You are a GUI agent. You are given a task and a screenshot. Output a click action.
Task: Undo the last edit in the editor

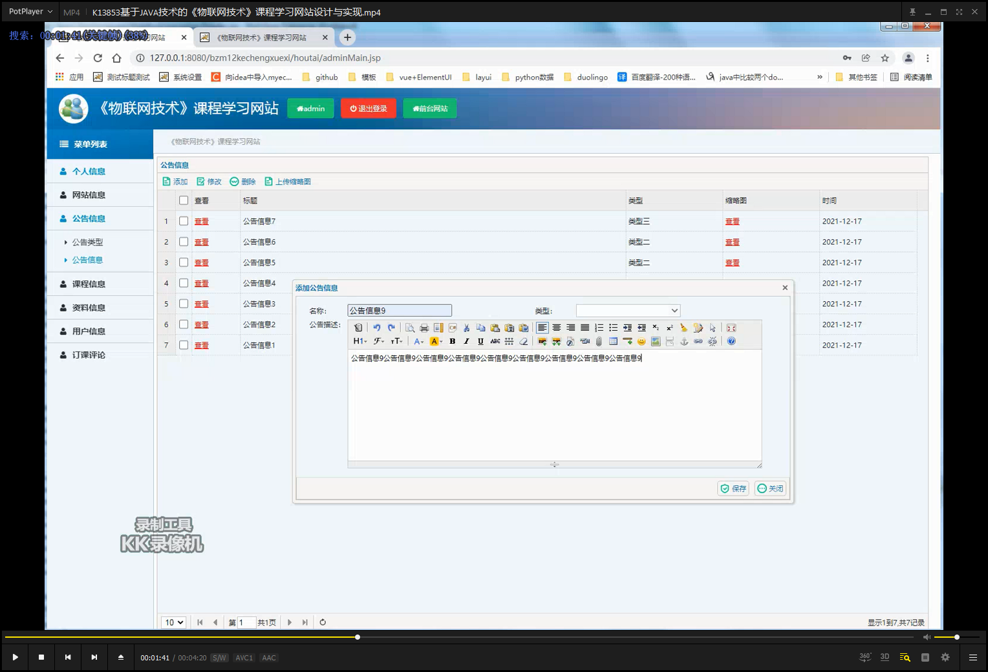377,328
